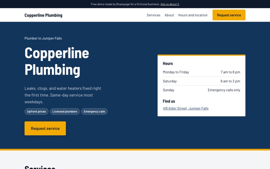Open the About nav item
Viewport: 270px width, 169px height.
tap(169, 15)
